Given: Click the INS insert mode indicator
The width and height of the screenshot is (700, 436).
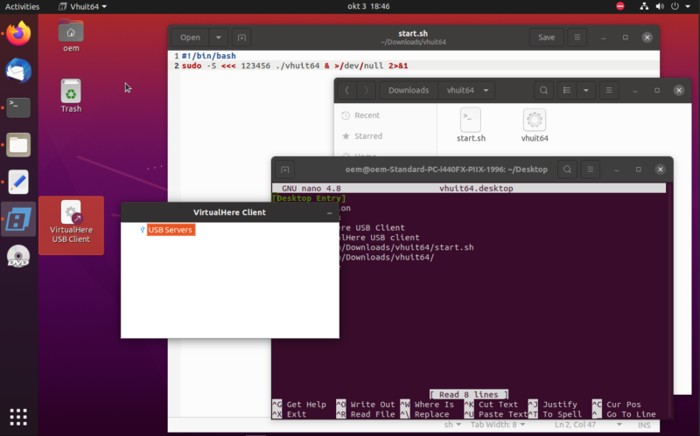Looking at the screenshot, I should 644,425.
